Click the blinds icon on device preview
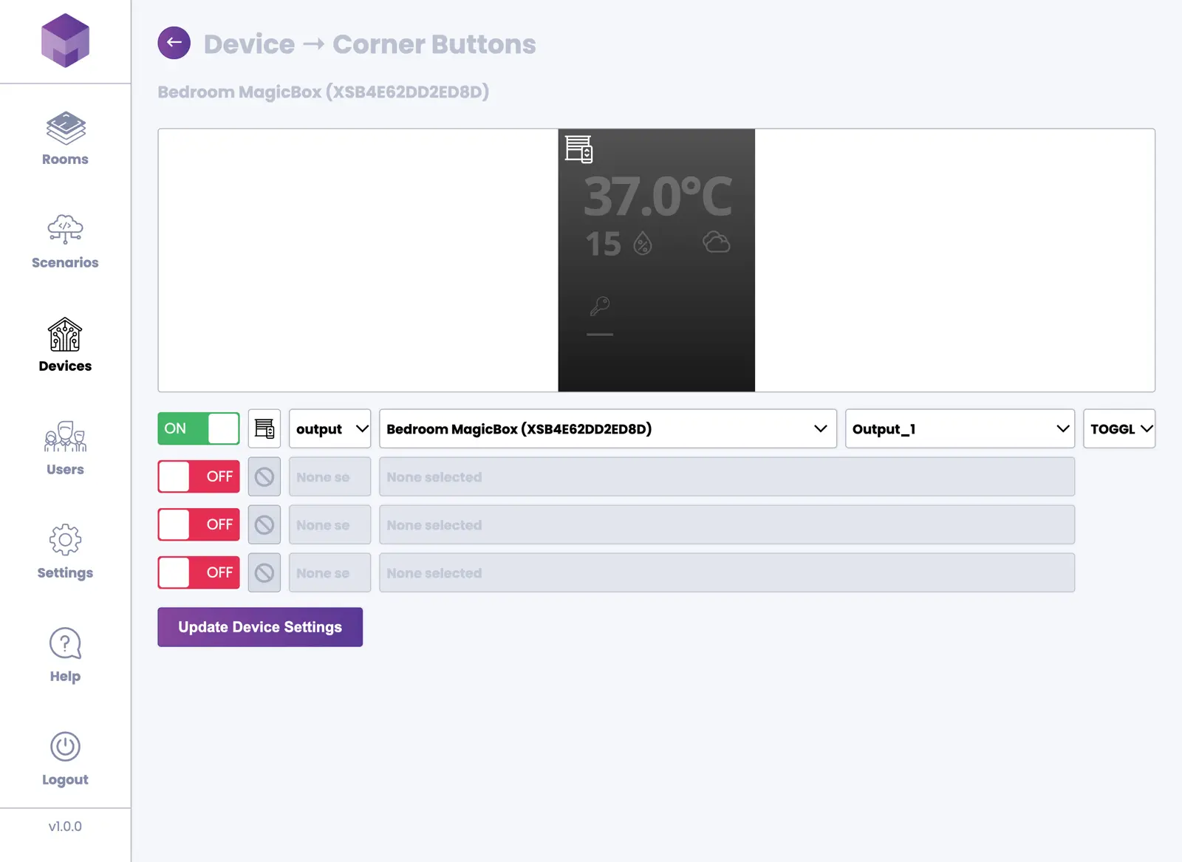The height and width of the screenshot is (862, 1182). coord(578,148)
